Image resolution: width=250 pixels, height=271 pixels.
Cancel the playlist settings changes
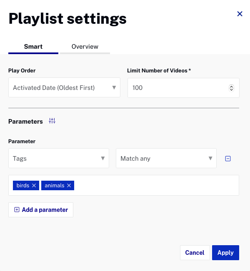pyautogui.click(x=195, y=253)
